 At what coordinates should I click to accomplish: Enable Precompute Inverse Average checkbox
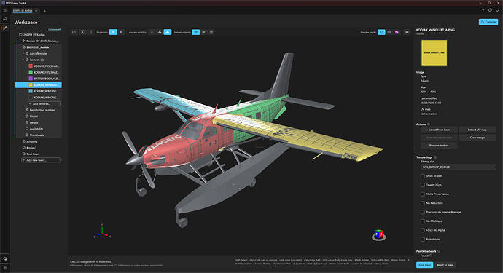coord(423,212)
